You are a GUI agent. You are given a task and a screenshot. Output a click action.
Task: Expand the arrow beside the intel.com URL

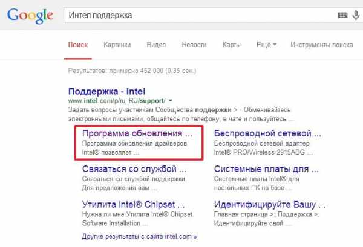click(x=171, y=100)
